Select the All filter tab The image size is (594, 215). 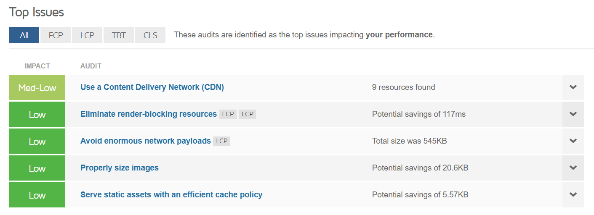pyautogui.click(x=24, y=35)
